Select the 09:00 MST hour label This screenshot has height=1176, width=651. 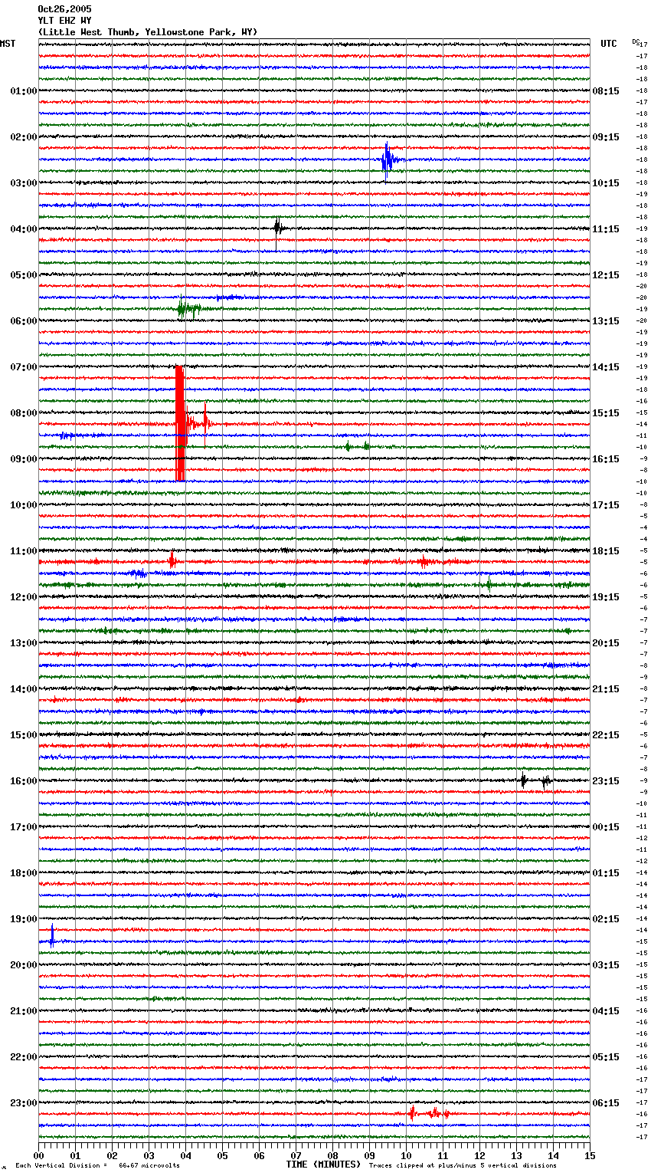pyautogui.click(x=23, y=459)
